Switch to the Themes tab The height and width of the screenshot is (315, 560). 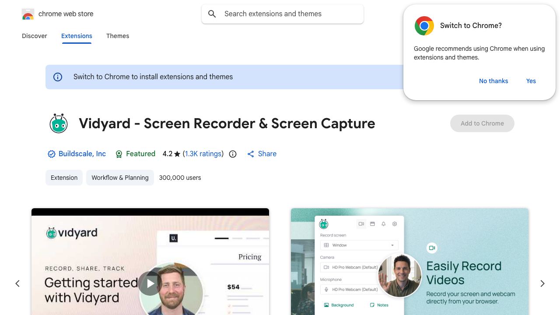coord(118,36)
